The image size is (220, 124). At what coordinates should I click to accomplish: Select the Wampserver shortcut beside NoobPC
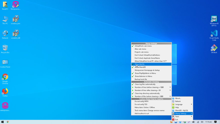click(15, 6)
